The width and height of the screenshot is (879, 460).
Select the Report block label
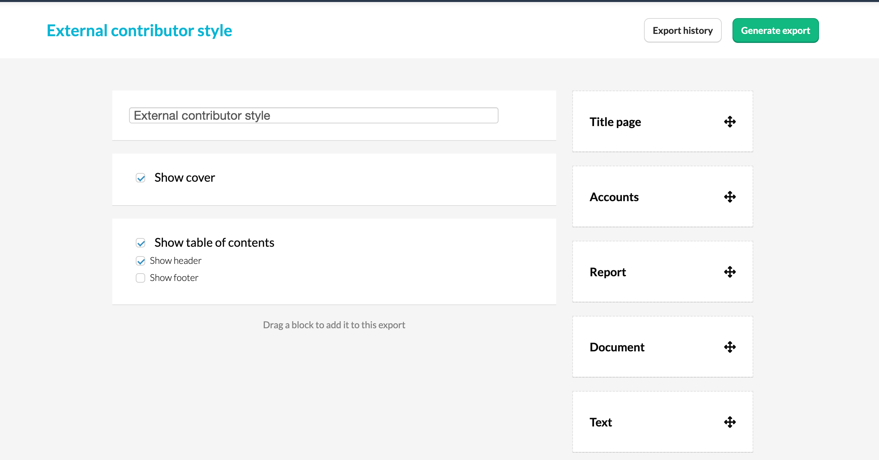[x=608, y=272]
